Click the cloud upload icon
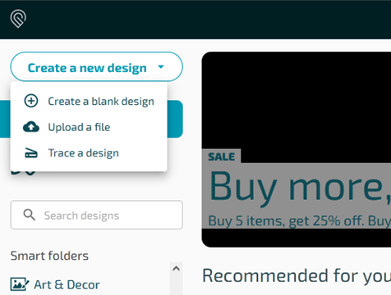391x295 pixels. pos(31,127)
